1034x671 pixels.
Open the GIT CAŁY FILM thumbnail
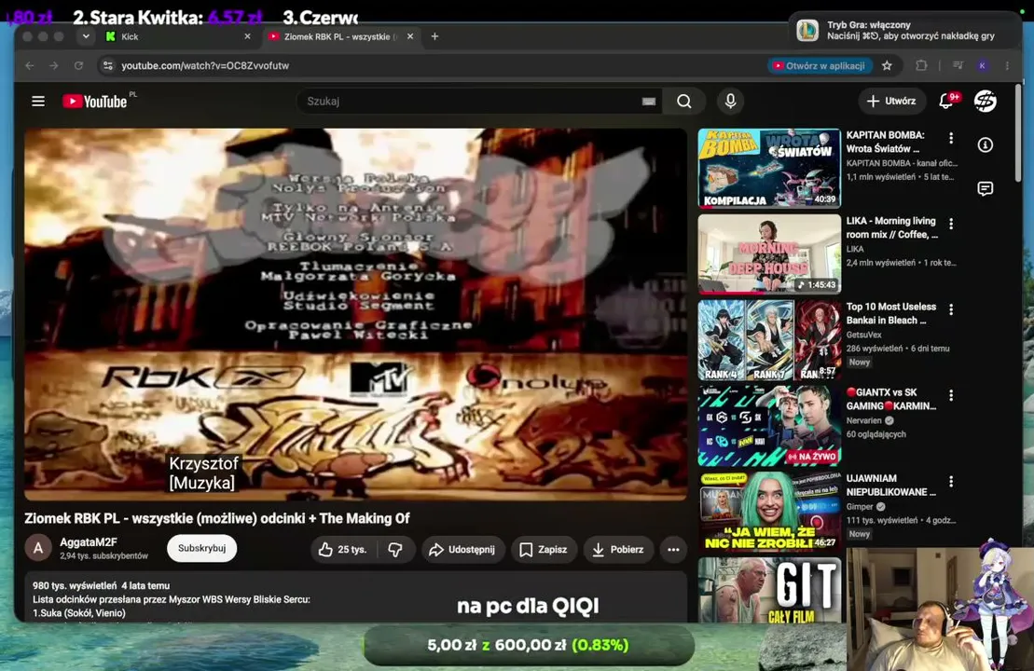769,590
